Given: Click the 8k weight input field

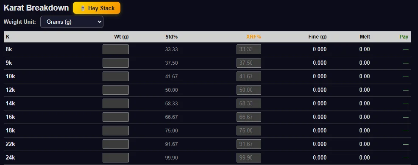Looking at the screenshot, I should (x=116, y=49).
